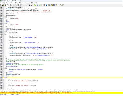Click the highlighted 'Missing "}"' error line in output
Image resolution: width=123 pixels, height=100 pixels.
tap(61, 93)
